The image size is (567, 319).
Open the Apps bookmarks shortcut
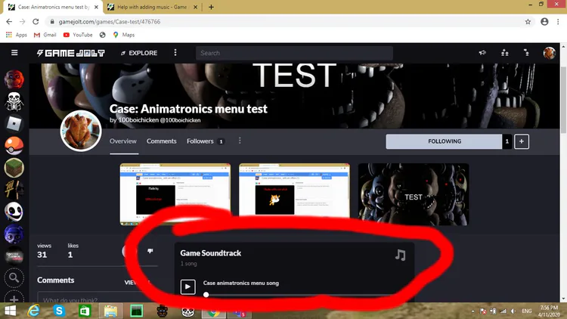point(17,35)
